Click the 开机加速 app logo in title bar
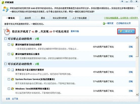 coord(3,3)
